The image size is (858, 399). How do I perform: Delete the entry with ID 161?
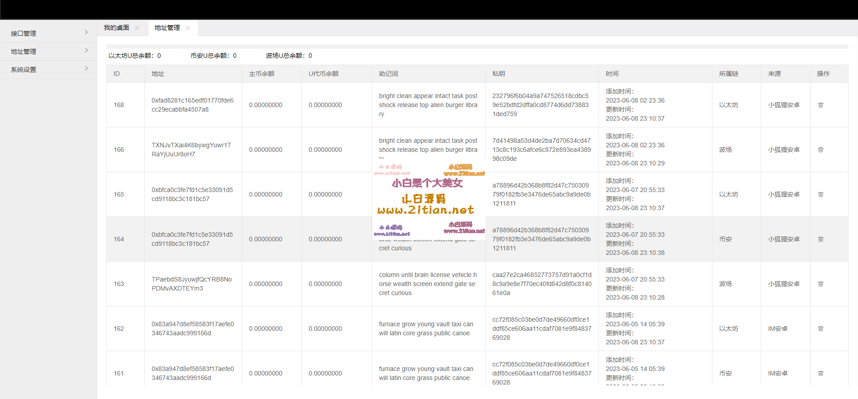click(820, 373)
